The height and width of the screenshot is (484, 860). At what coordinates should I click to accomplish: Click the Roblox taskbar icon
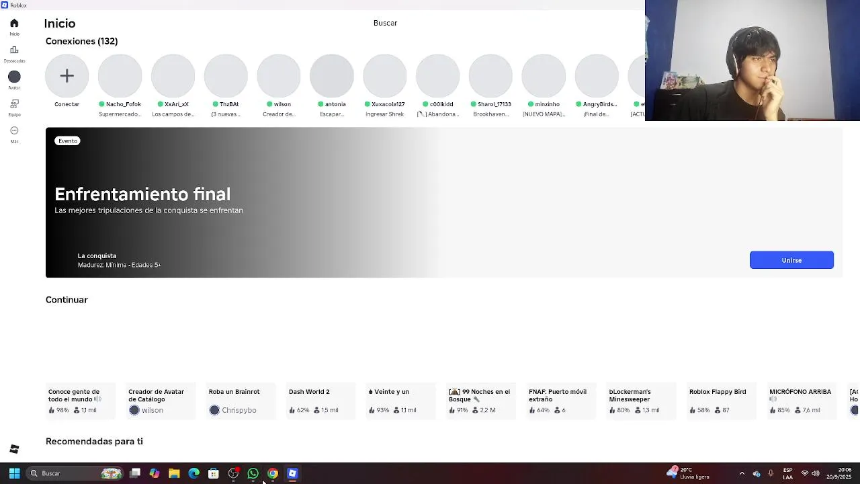pos(292,473)
